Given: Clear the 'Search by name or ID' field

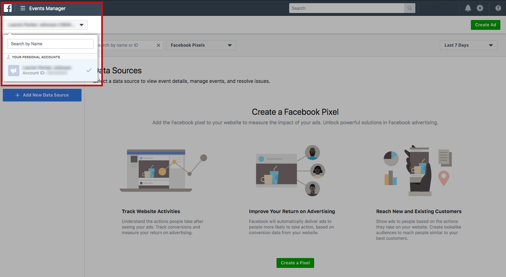Looking at the screenshot, I should click(x=158, y=45).
